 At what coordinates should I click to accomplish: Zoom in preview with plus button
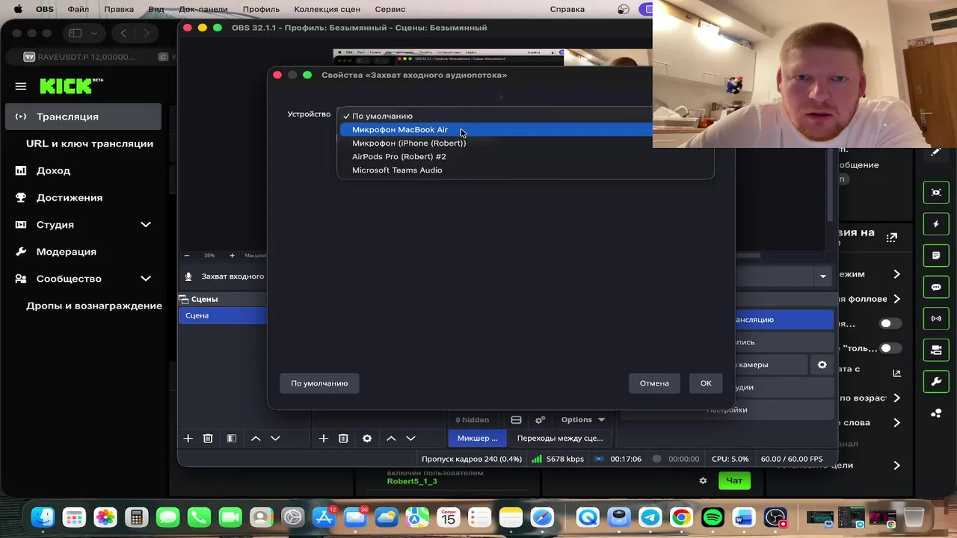(232, 256)
